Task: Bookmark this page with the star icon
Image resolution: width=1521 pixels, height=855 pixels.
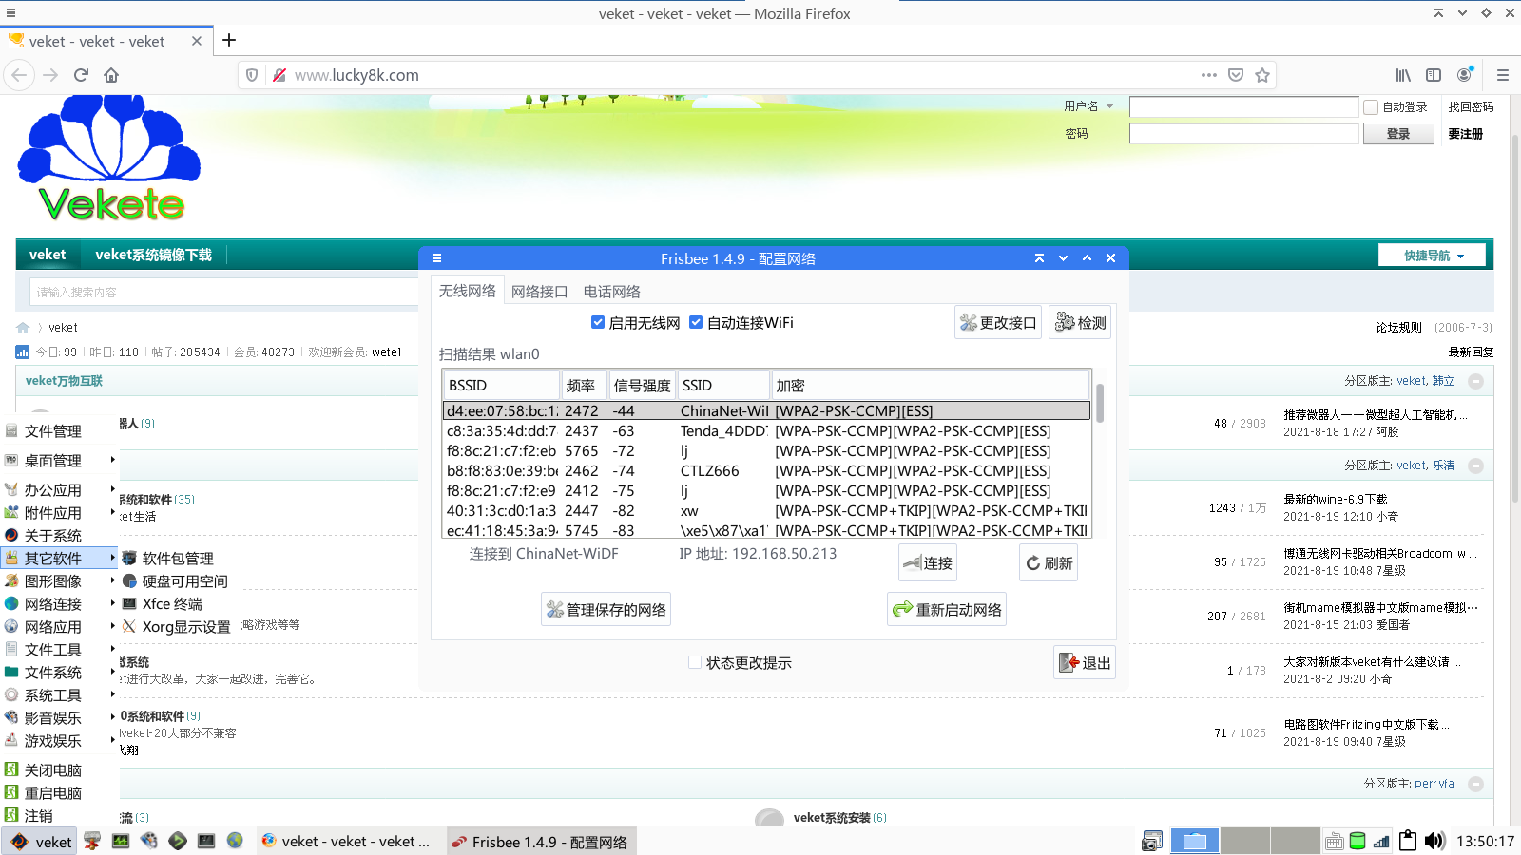Action: [1262, 75]
